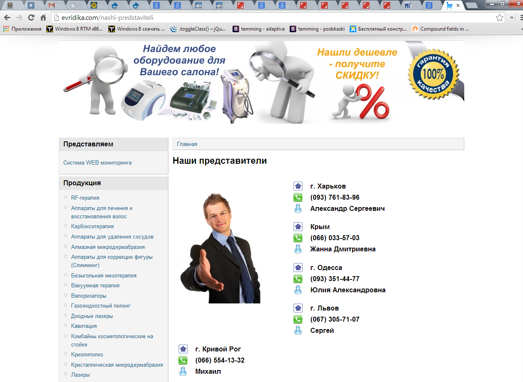Show hidden bookmarks with the double chevron
The height and width of the screenshot is (382, 523).
521,29
